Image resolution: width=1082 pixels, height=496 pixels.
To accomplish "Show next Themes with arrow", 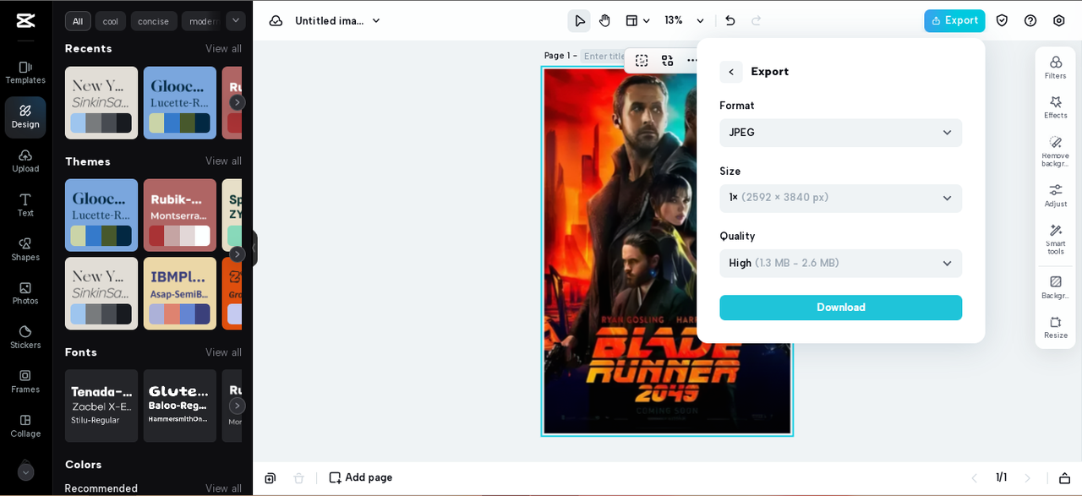I will pos(238,254).
